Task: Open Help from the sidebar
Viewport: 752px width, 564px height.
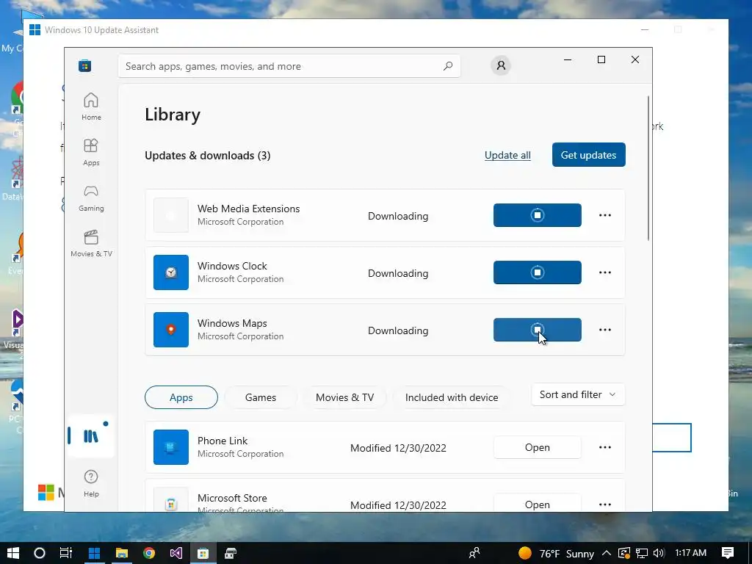Action: [91, 482]
